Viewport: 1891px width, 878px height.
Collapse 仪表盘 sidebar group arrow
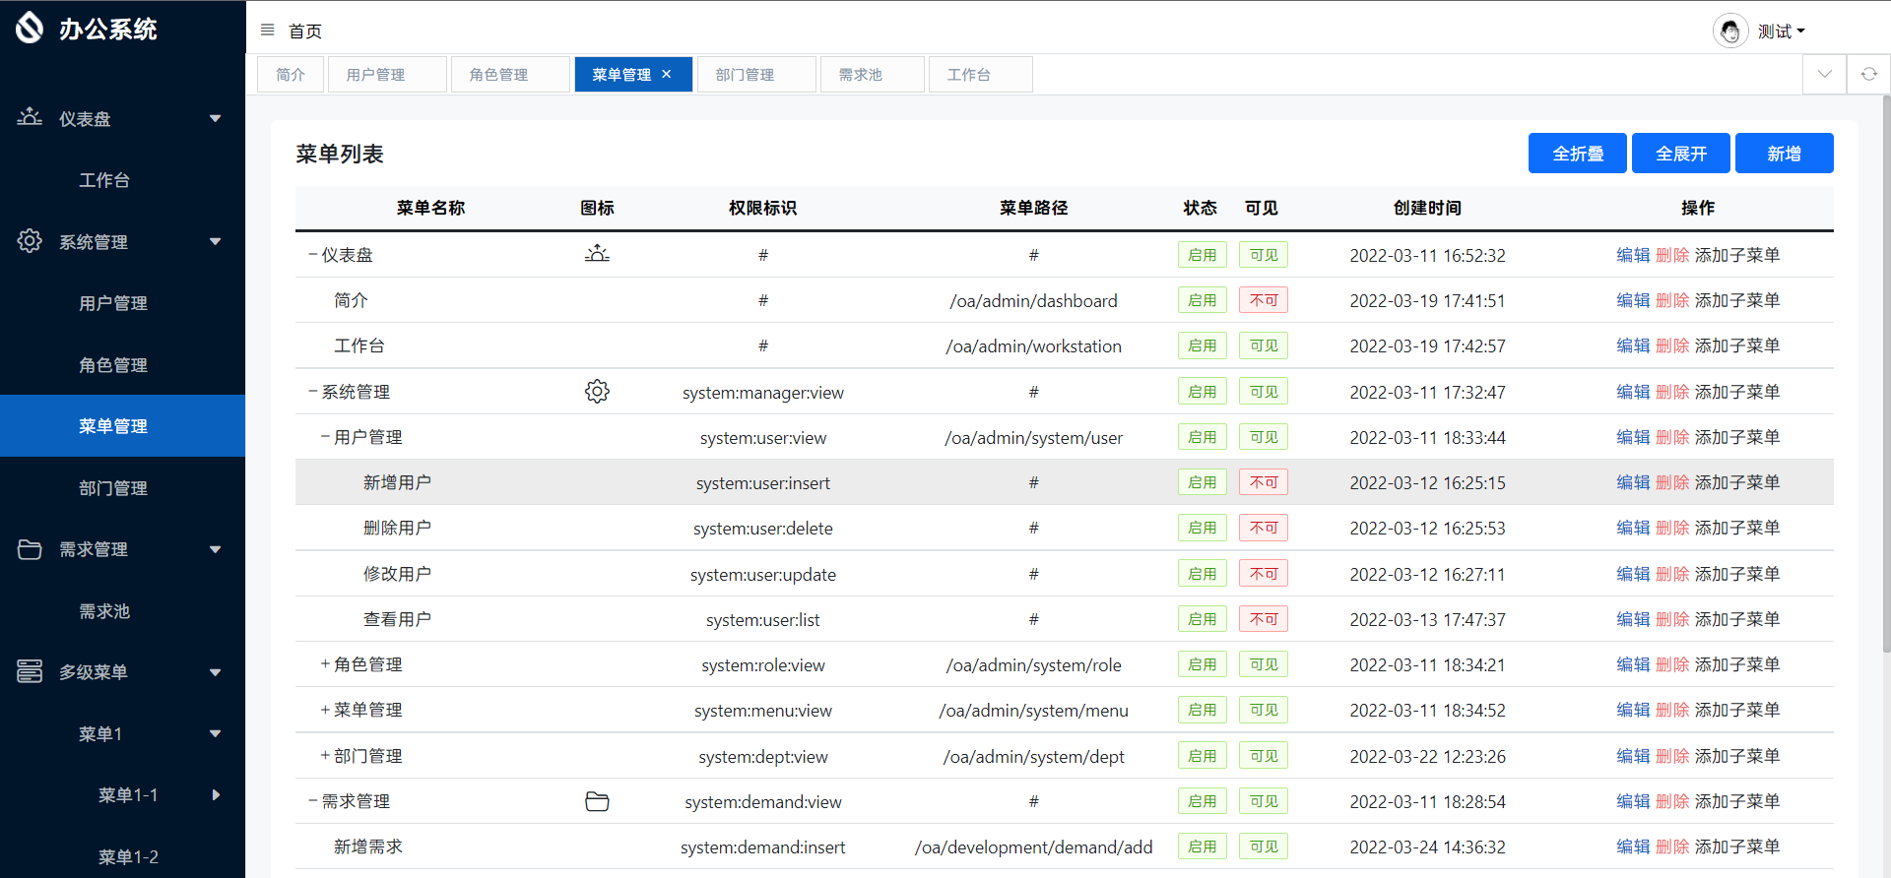pos(215,119)
